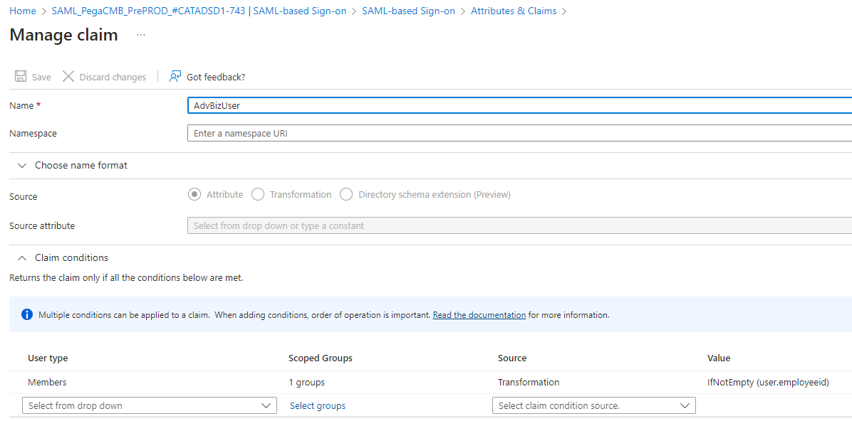Viewport: 852px width, 421px height.
Task: Click the Source attribute combo box
Action: [x=519, y=225]
